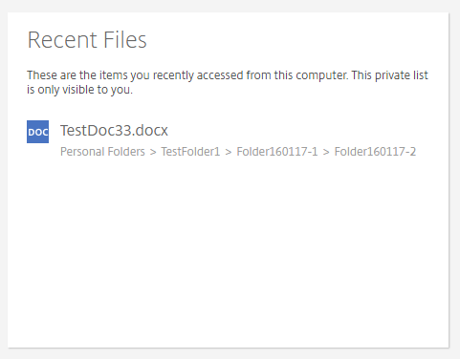Click the 'This private list' sentence

coord(390,75)
